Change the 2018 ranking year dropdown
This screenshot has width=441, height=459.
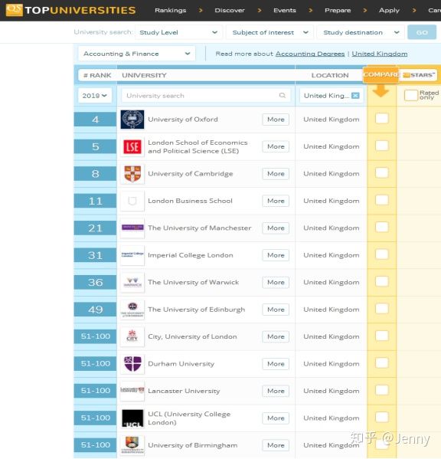95,96
